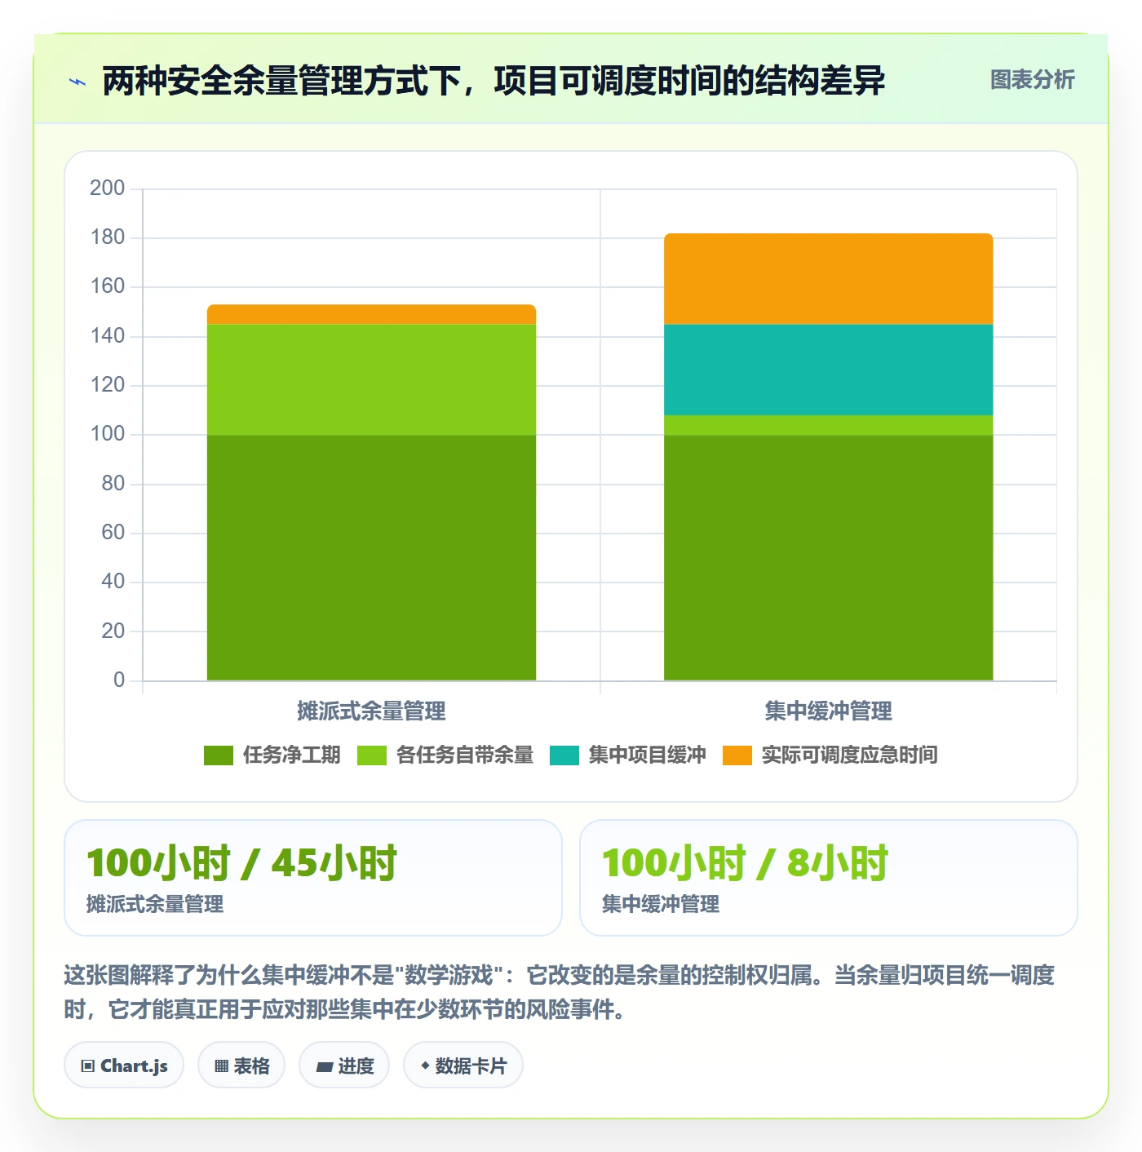Image resolution: width=1142 pixels, height=1152 pixels.
Task: Click the teal segment of 集中缓冲管理 bar
Action: (828, 370)
